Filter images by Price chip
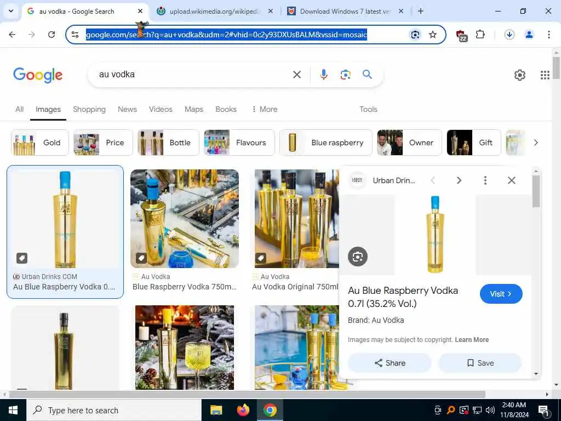The image size is (561, 421). tap(103, 143)
